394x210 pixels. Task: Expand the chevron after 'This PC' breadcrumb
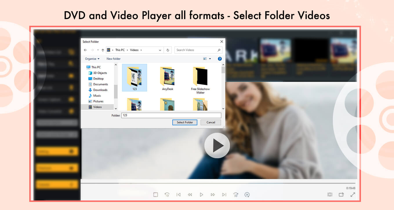127,50
